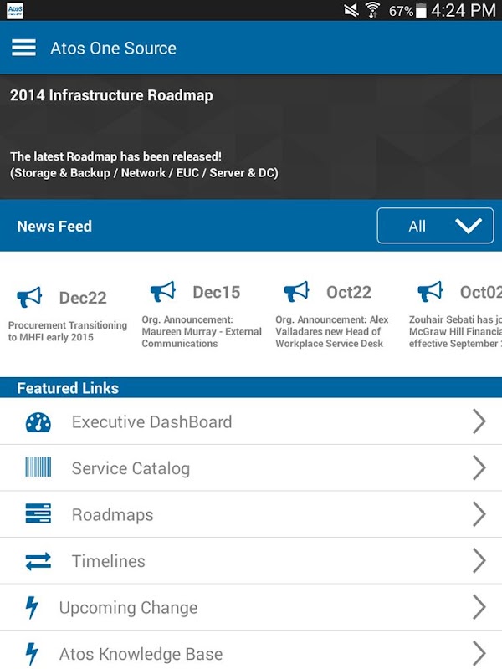Tap the Atos One Source title

click(113, 49)
